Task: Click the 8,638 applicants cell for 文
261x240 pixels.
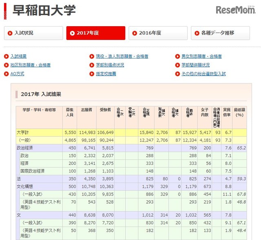Action: point(87,215)
